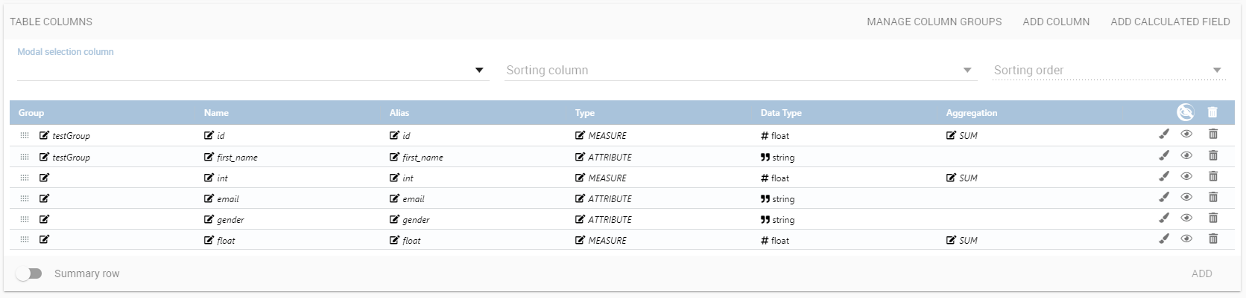Delete the email column row
Screen dimensions: 1246x298
click(x=1212, y=198)
